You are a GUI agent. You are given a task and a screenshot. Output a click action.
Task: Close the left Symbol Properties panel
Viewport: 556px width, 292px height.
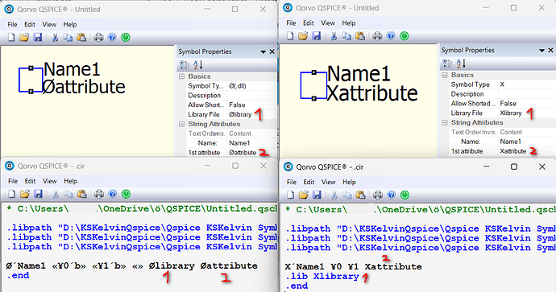coord(272,51)
